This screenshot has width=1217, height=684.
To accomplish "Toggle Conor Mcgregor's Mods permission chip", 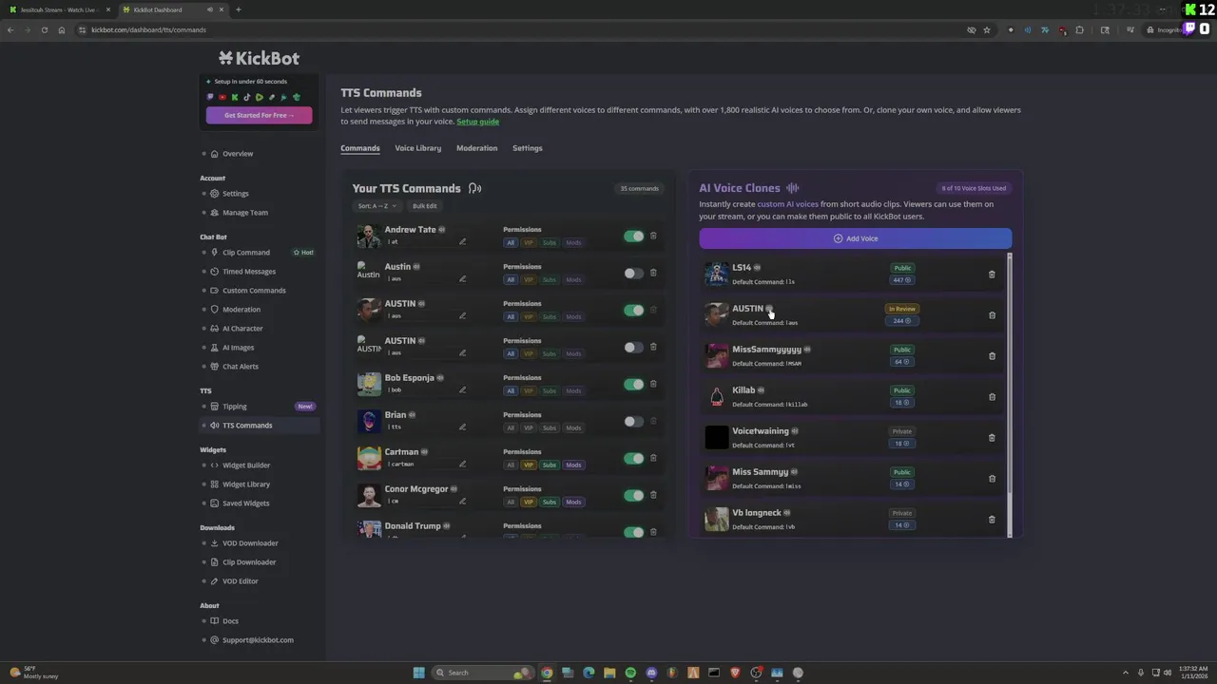I will click(573, 502).
